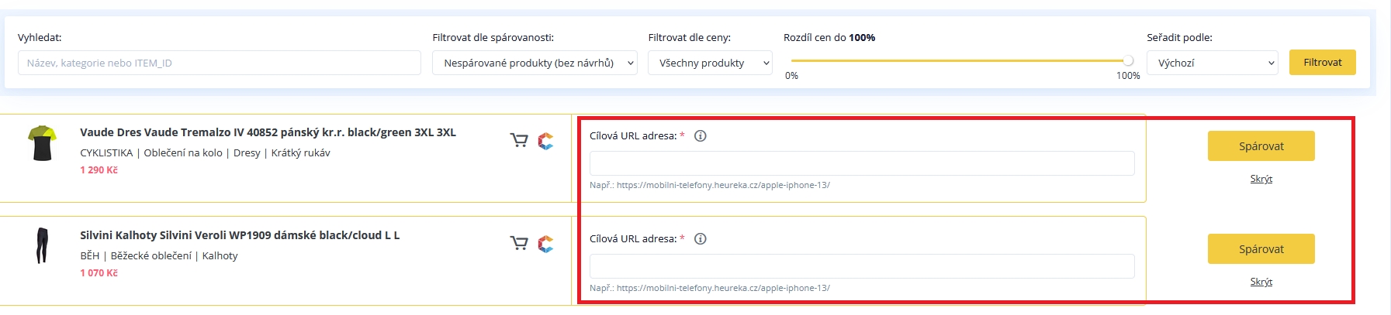The image size is (1391, 315).
Task: Click Spárovat for the Silvini Kalhoty product
Action: (1261, 248)
